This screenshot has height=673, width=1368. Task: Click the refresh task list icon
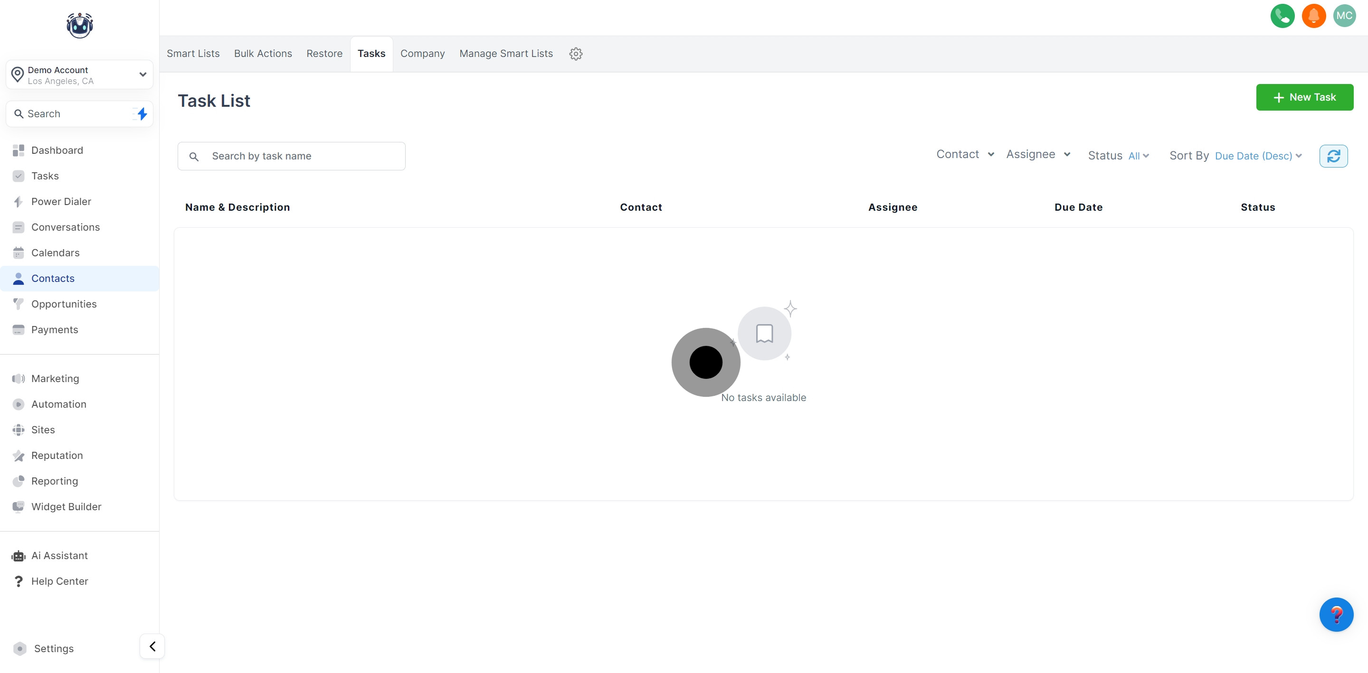click(1333, 156)
